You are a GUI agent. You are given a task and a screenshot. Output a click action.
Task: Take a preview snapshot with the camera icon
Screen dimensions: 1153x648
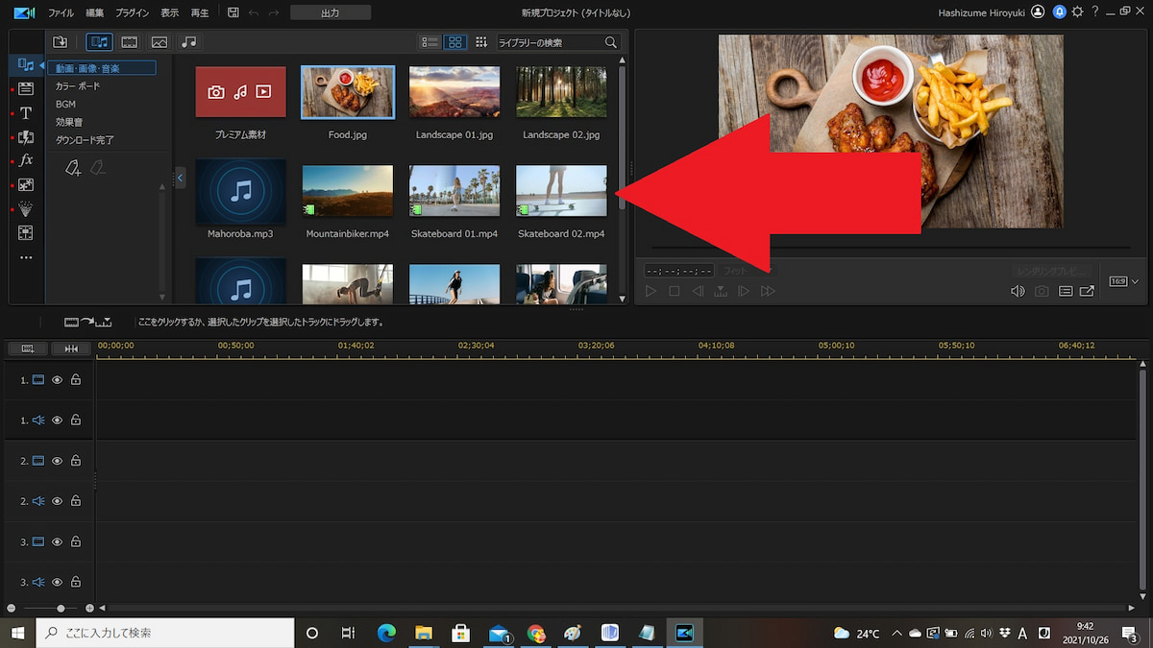tap(1042, 291)
